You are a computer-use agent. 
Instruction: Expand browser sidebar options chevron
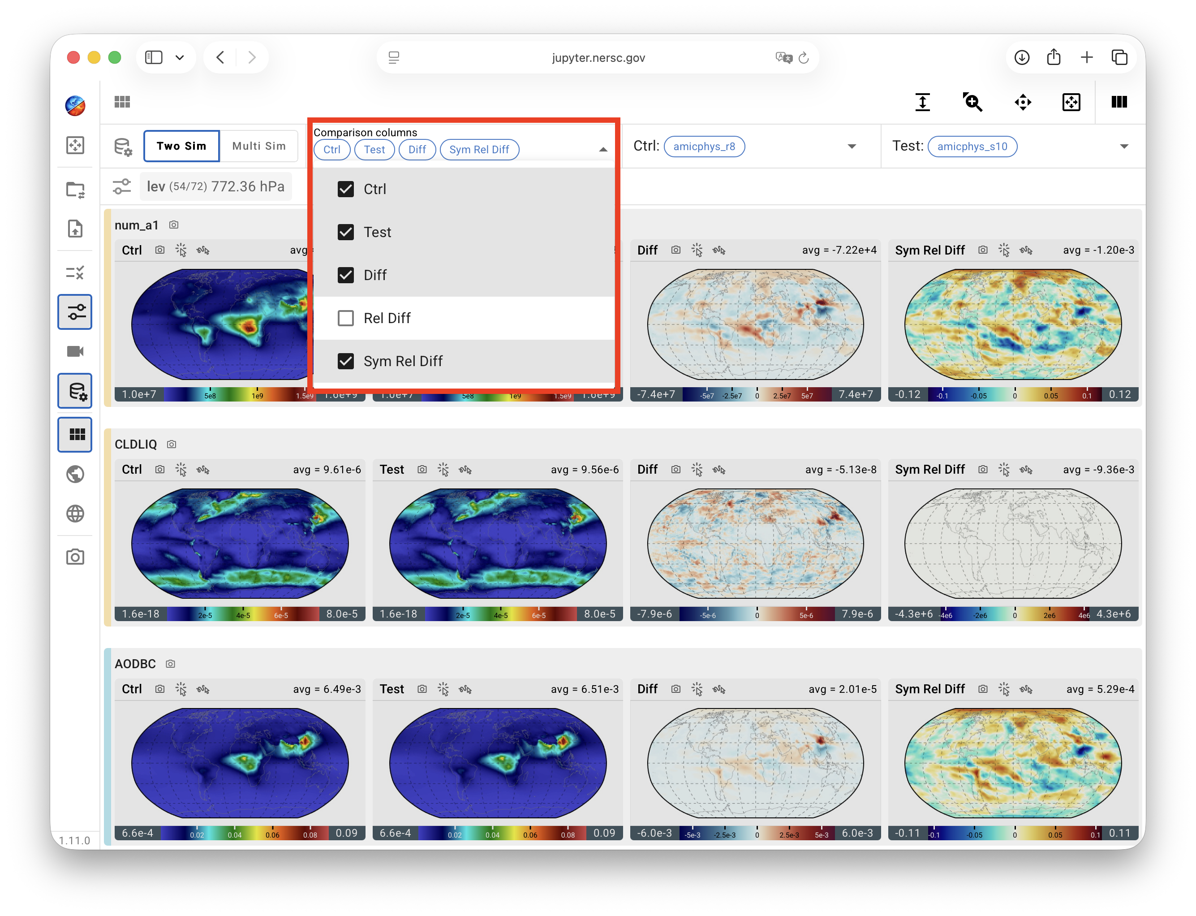pos(179,57)
